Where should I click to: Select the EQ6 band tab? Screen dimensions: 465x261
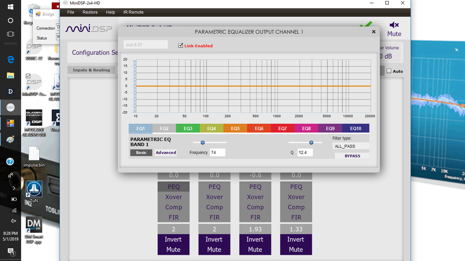[259, 128]
